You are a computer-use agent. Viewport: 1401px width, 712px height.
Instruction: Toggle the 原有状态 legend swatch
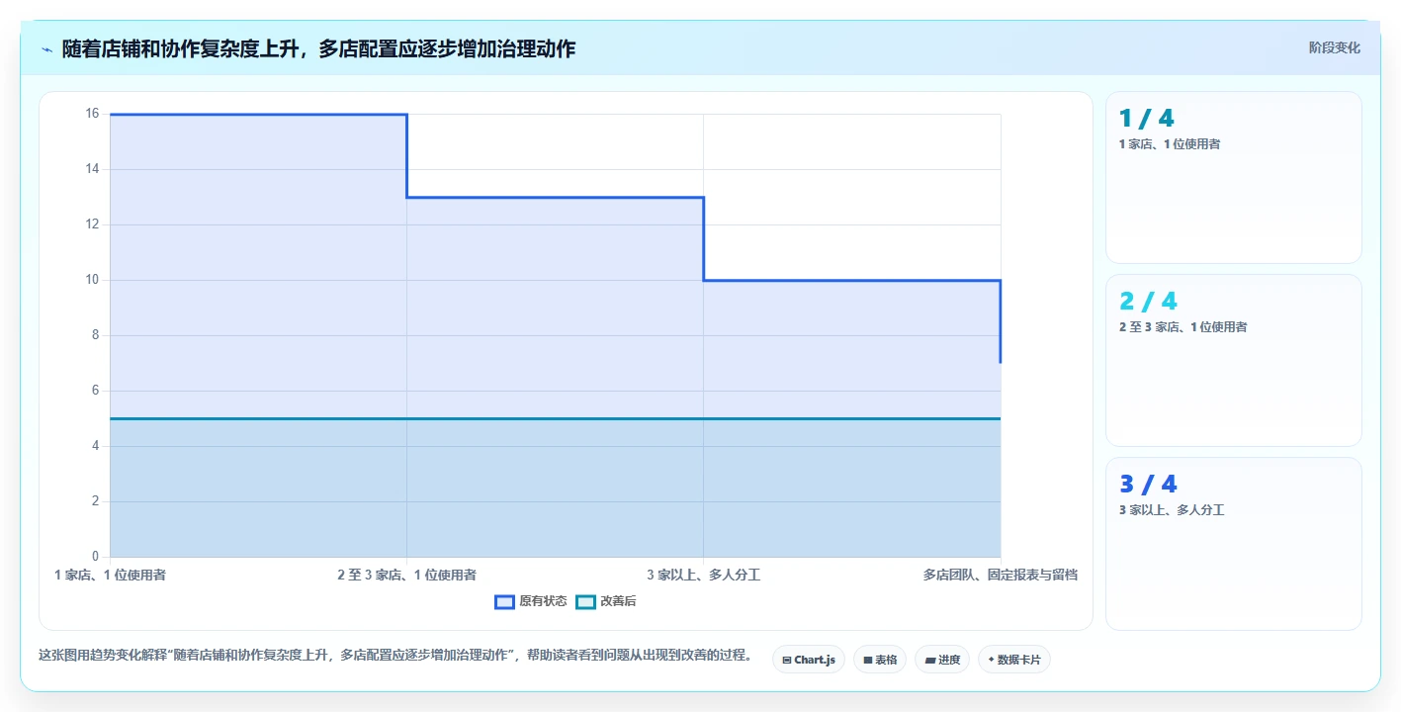pyautogui.click(x=504, y=601)
